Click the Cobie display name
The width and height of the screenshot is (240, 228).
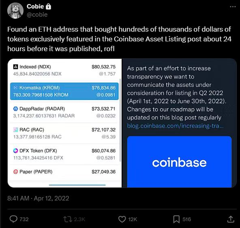pyautogui.click(x=35, y=6)
